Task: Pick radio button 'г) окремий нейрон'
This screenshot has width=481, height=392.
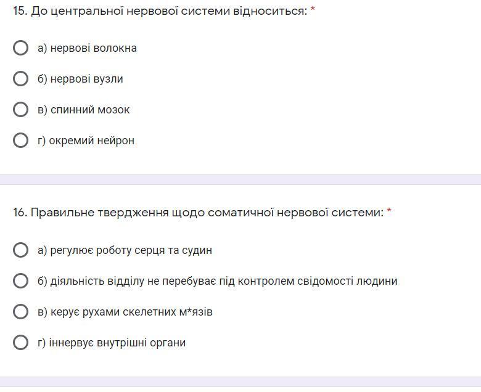Action: [x=20, y=141]
